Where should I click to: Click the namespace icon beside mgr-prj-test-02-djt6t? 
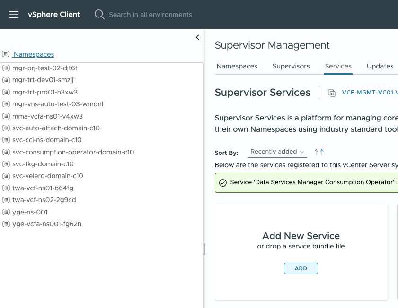coord(6,68)
